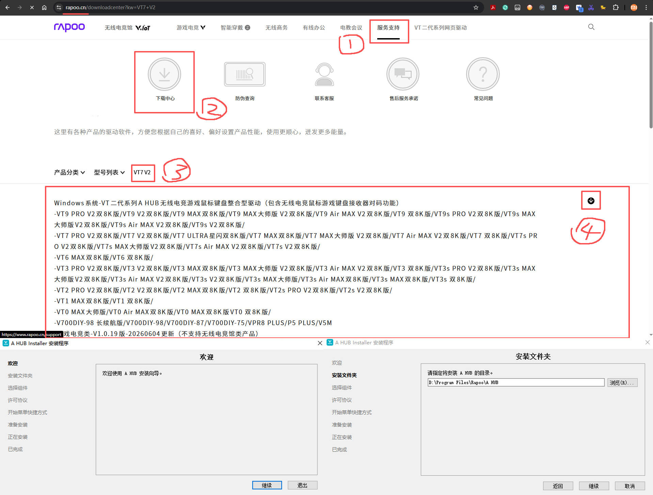Image resolution: width=653 pixels, height=495 pixels.
Task: Click the address bar URL
Action: 110,7
